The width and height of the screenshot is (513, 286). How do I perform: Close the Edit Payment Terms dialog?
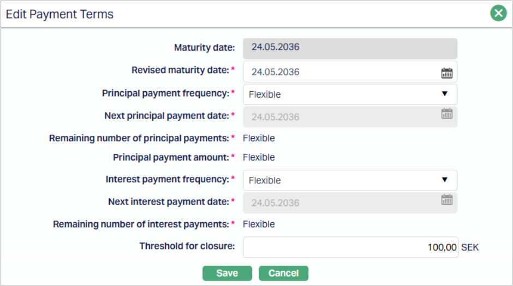tap(498, 13)
